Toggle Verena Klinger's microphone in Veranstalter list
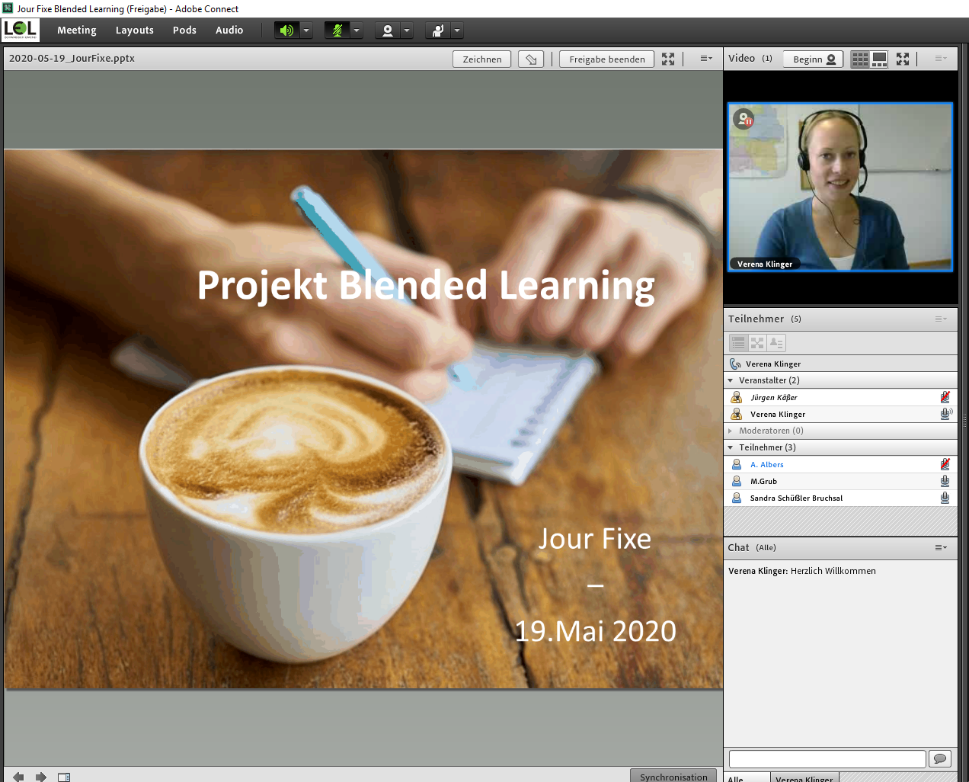Screen dimensions: 969x782 pos(945,414)
